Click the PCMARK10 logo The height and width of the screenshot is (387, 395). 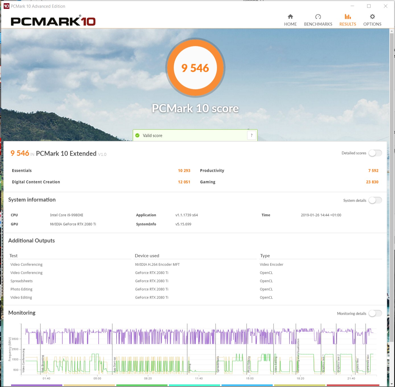tap(53, 21)
